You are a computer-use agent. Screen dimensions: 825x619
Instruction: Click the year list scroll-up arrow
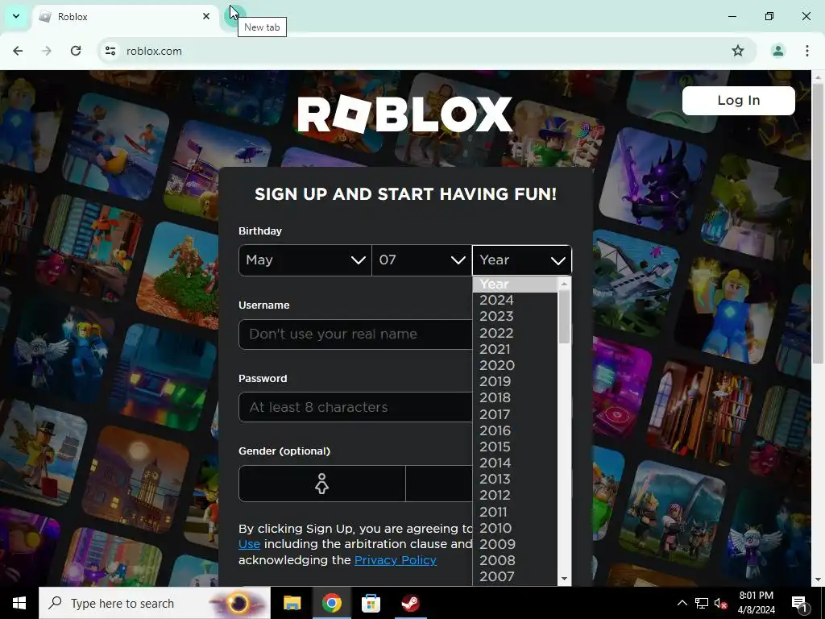[564, 285]
